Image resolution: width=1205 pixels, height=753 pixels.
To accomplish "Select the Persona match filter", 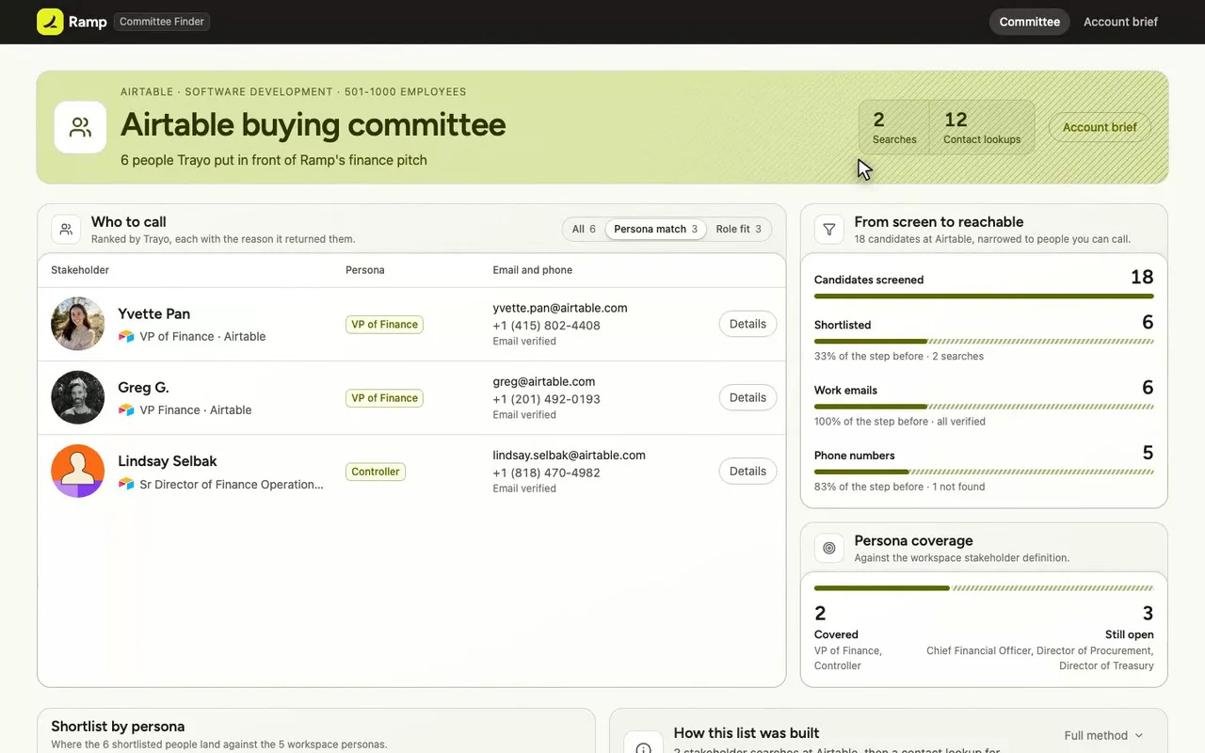I will pos(655,229).
